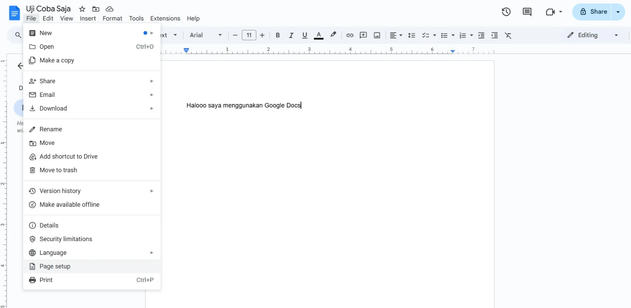This screenshot has width=631, height=308.
Task: Toggle italic formatting
Action: (291, 35)
